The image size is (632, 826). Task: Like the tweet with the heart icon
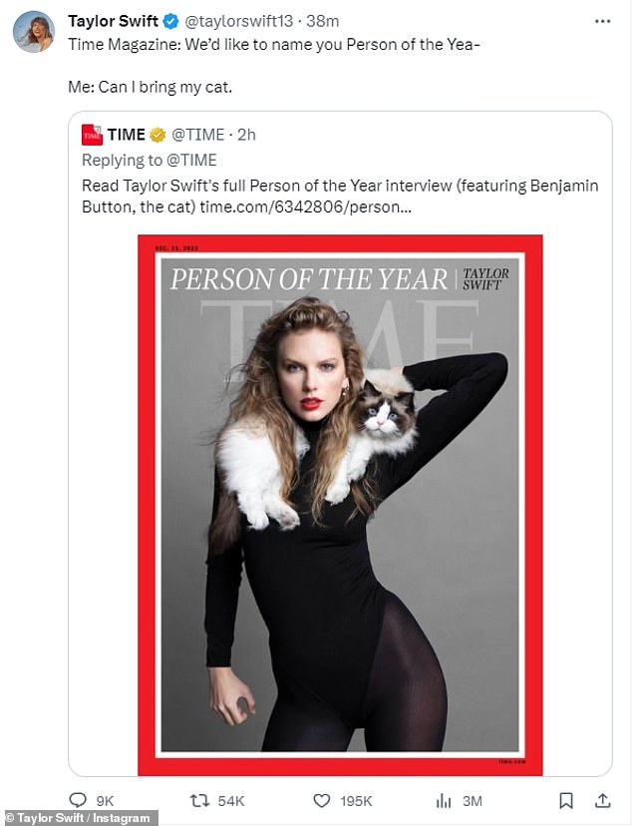click(321, 800)
